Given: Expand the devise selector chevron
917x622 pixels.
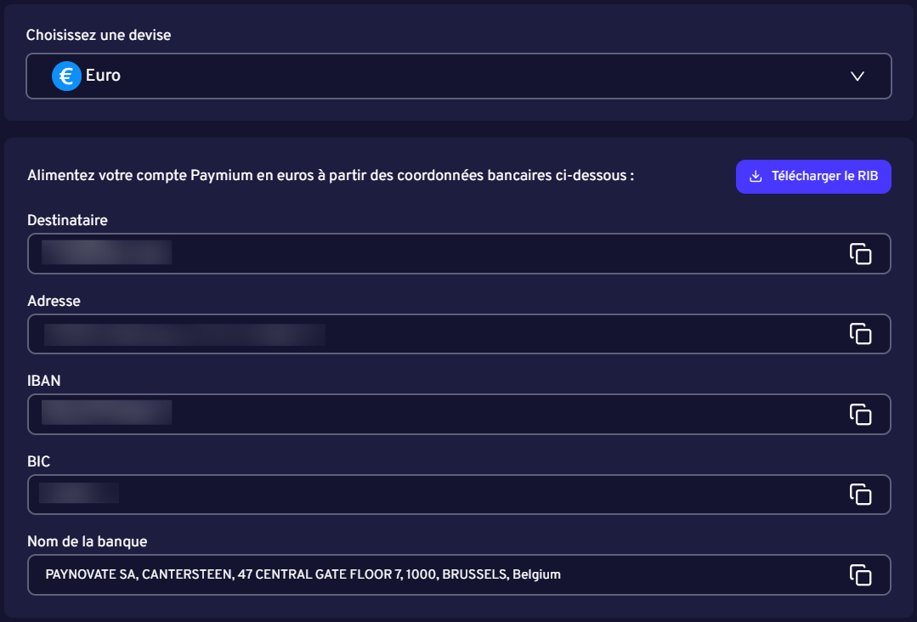Looking at the screenshot, I should [858, 76].
